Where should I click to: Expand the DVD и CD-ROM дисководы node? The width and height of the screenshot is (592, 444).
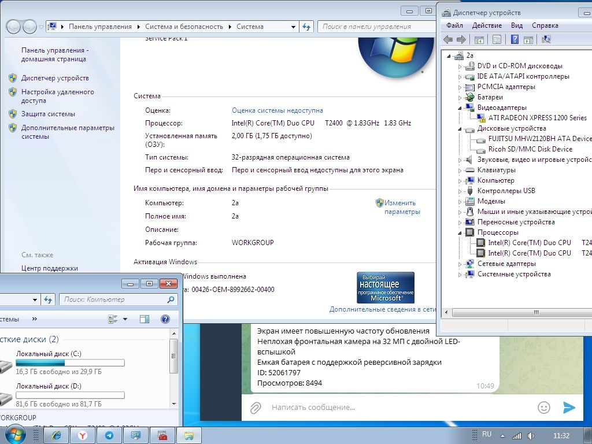click(460, 66)
